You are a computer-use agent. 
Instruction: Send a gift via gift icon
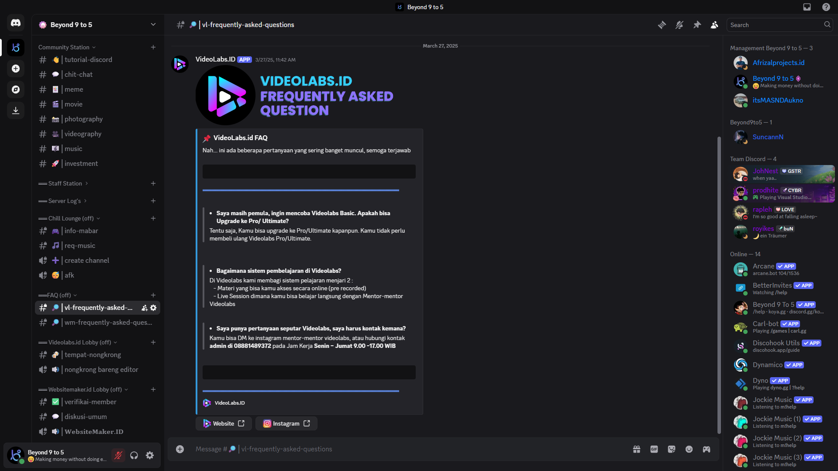[x=637, y=449]
